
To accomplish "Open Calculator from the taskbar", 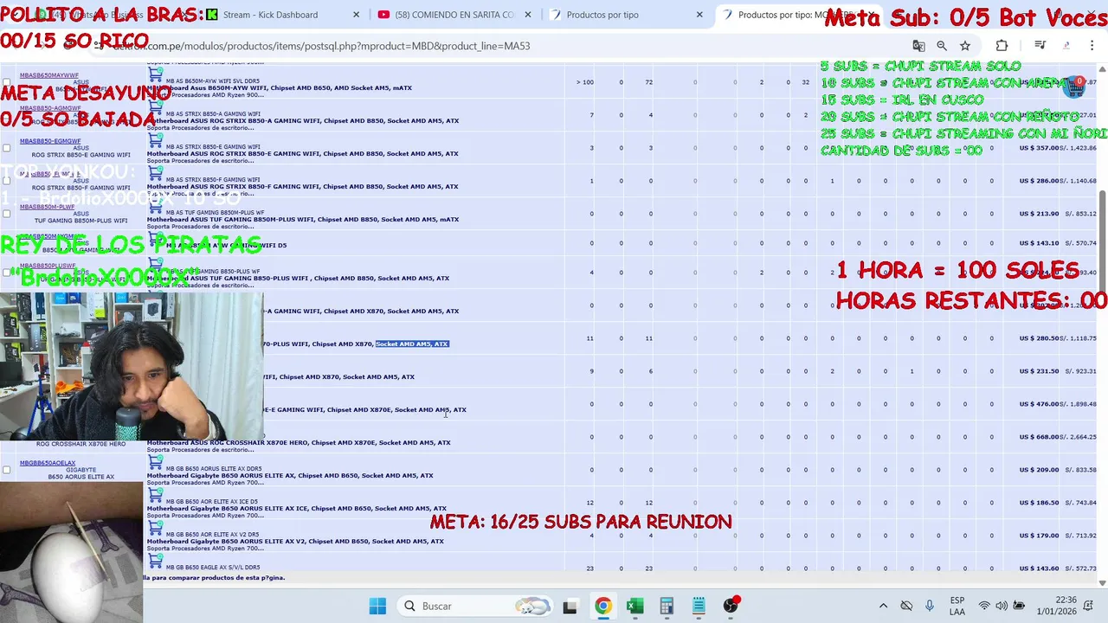I will pyautogui.click(x=667, y=606).
